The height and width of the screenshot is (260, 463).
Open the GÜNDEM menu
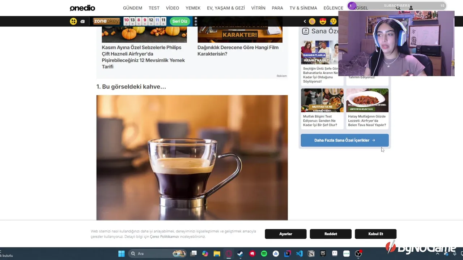pyautogui.click(x=132, y=8)
